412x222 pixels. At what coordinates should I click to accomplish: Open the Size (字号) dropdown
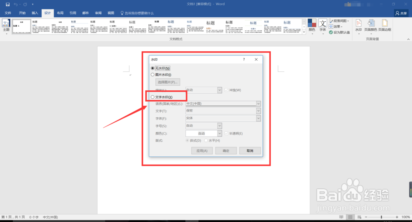pos(220,126)
